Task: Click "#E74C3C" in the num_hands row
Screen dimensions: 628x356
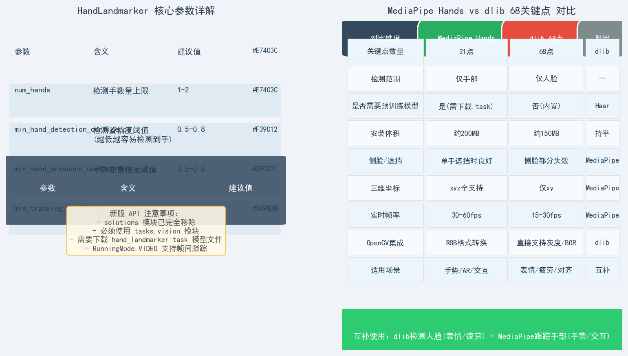Action: [265, 90]
